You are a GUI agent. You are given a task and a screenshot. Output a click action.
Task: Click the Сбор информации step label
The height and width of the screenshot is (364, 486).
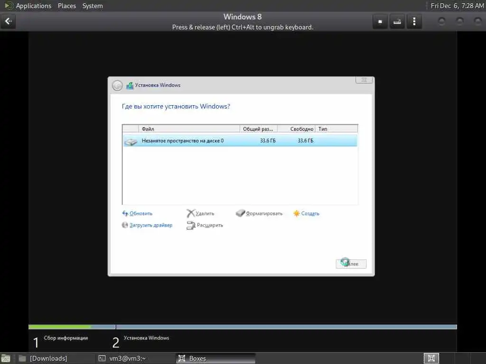pos(65,338)
